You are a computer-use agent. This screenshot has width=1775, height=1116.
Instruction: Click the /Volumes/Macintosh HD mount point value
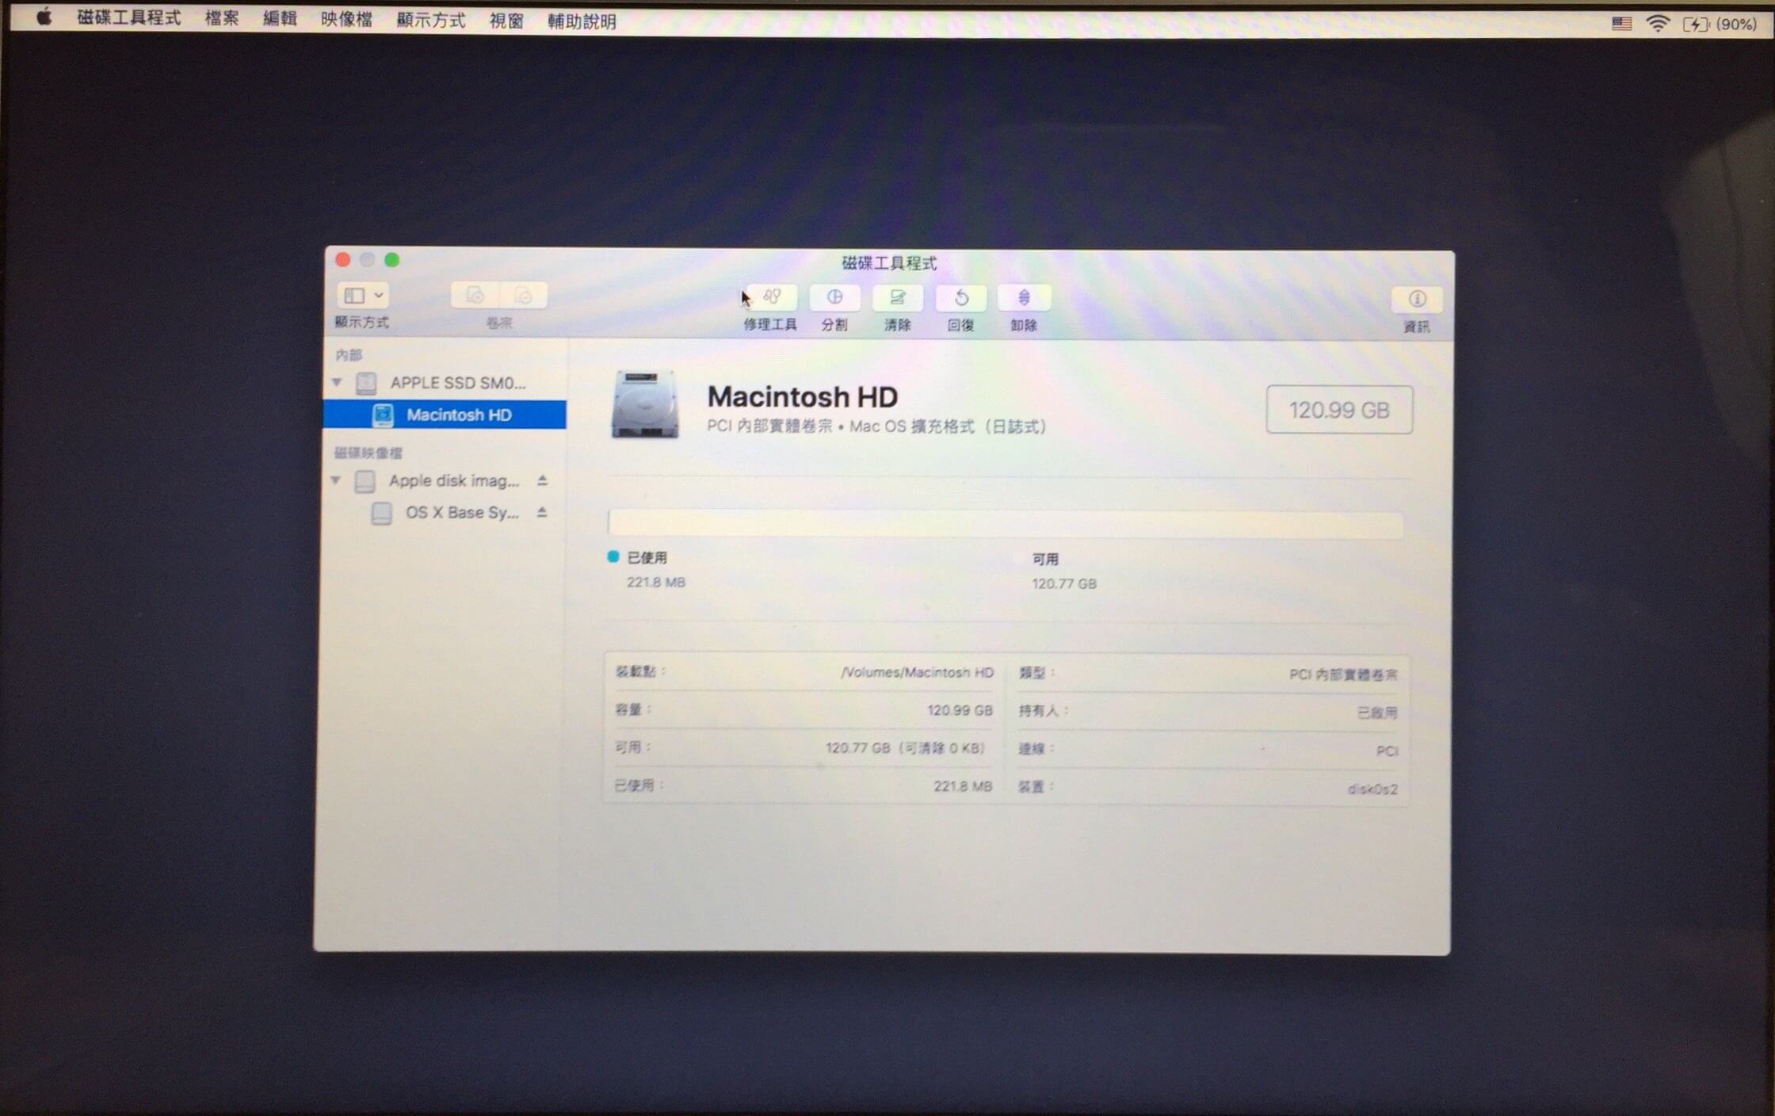point(917,672)
